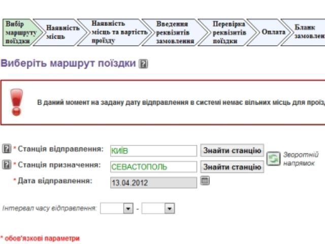Focus the destination field containing СЕВАСТОПОЛЬ
Image resolution: width=325 pixels, height=244 pixels.
click(153, 167)
